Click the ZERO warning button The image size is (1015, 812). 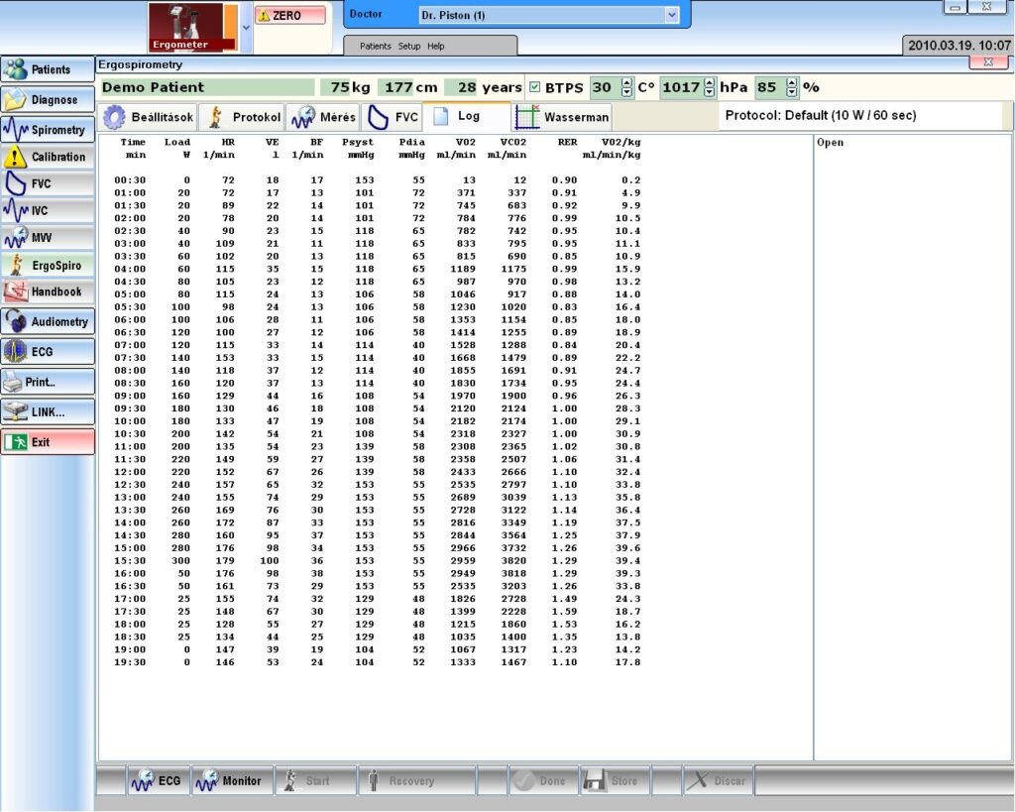[290, 16]
